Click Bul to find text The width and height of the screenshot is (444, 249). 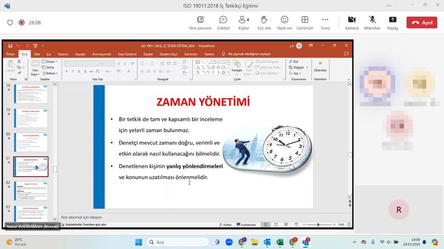click(x=294, y=61)
